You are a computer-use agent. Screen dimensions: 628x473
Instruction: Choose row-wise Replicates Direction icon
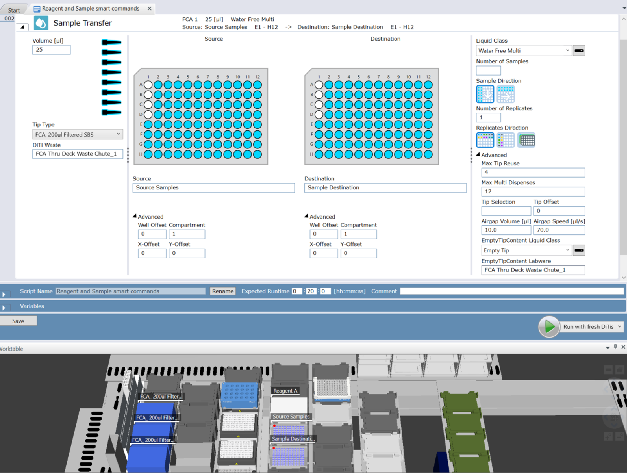coord(485,140)
